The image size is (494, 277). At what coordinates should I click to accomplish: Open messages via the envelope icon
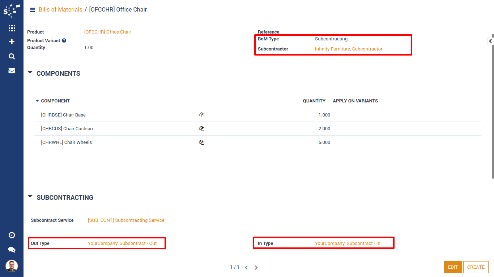coord(12,71)
